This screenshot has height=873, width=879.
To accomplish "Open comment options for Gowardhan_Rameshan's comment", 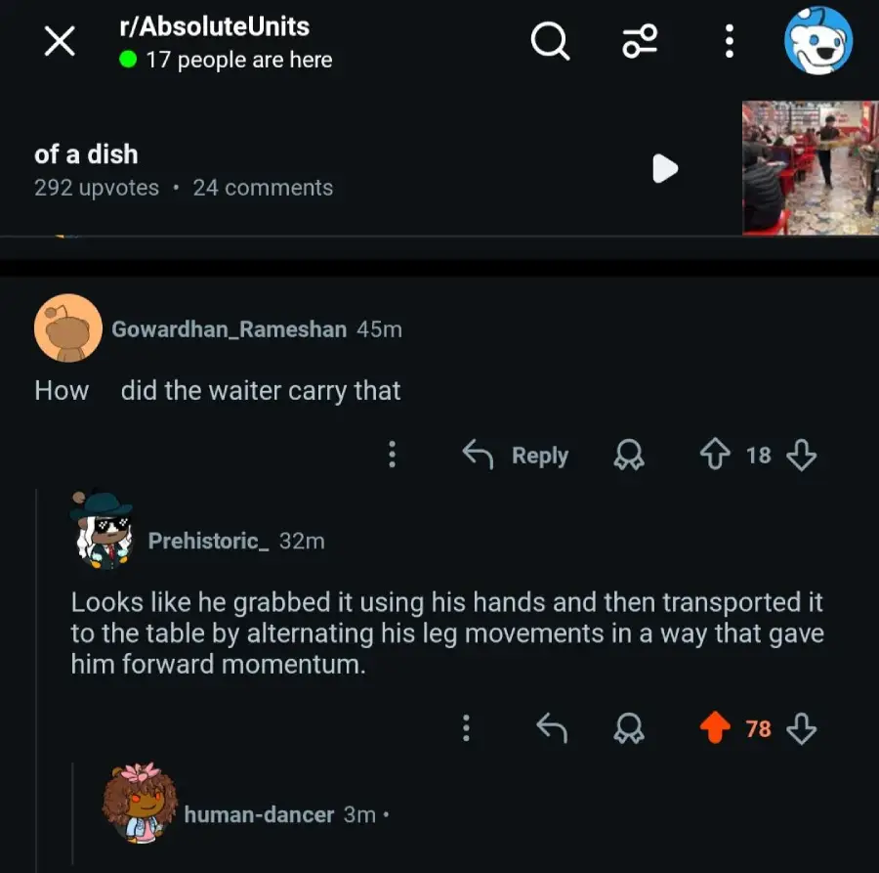I will [x=392, y=455].
